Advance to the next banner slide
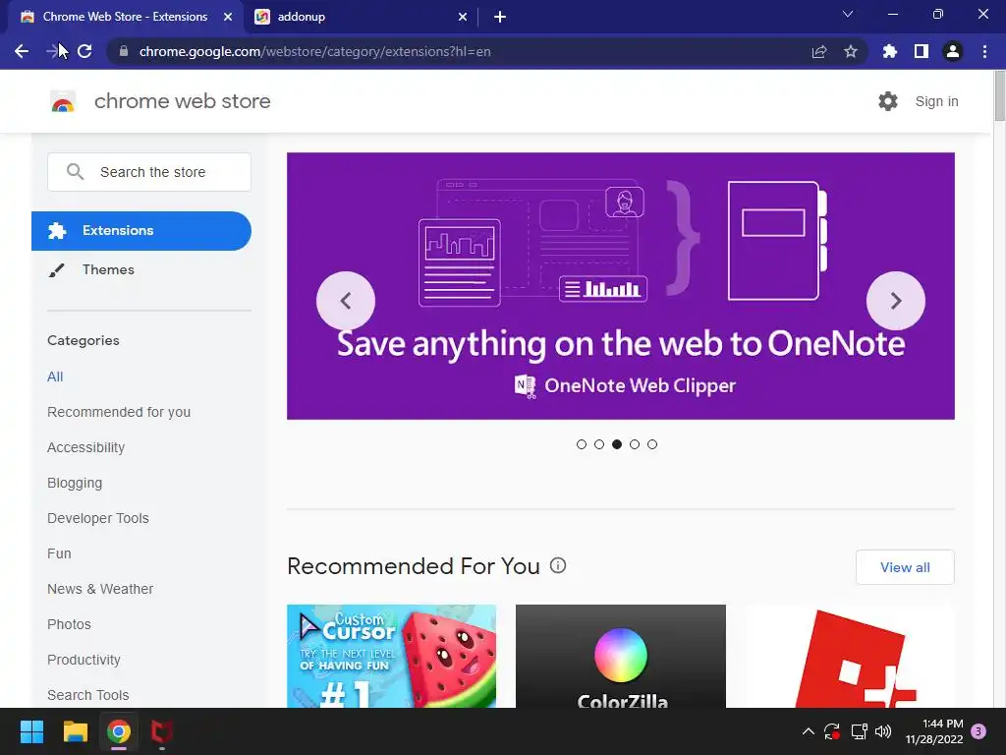Screen dimensions: 1006x755 tap(896, 301)
